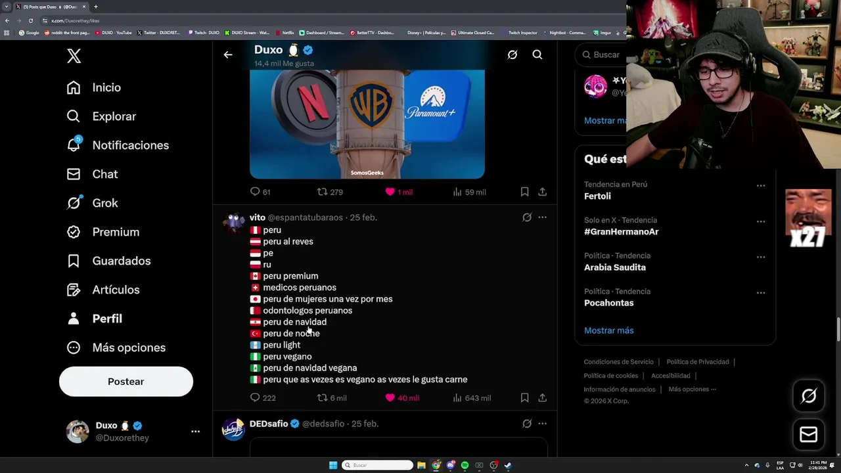The width and height of the screenshot is (841, 473).
Task: View vito's post 643 mil views
Action: 472,398
